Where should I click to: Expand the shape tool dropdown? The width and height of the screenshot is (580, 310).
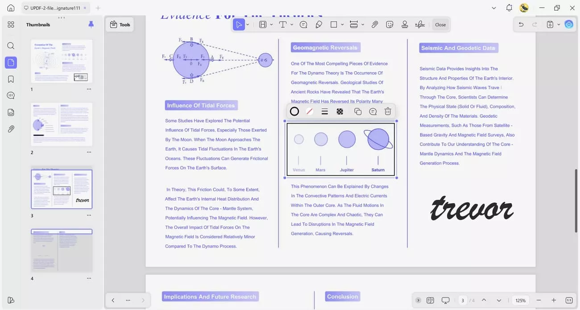click(x=343, y=25)
